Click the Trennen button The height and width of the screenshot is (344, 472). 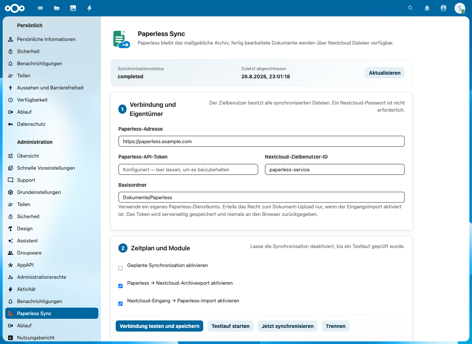pos(336,326)
